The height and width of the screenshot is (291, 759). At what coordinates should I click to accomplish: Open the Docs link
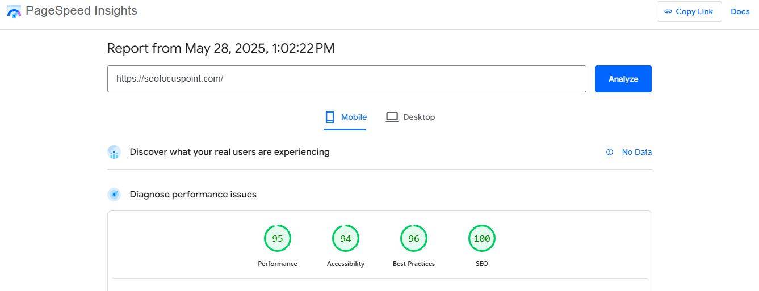coord(740,11)
